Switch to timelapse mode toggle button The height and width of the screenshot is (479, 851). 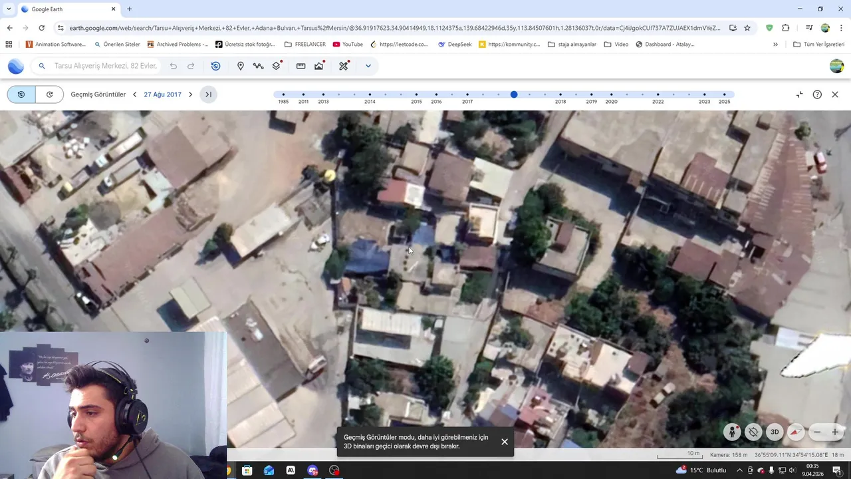coord(49,94)
